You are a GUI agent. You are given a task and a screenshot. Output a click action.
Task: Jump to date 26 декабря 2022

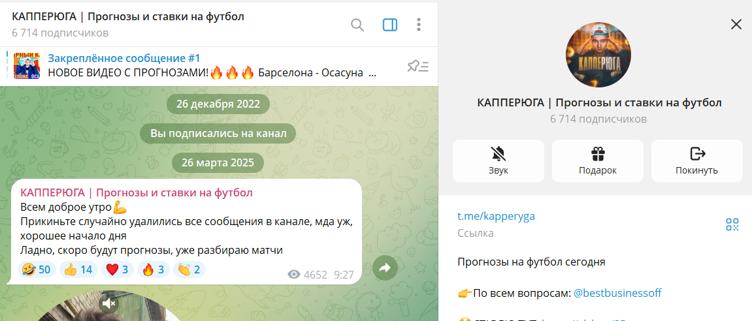point(218,104)
